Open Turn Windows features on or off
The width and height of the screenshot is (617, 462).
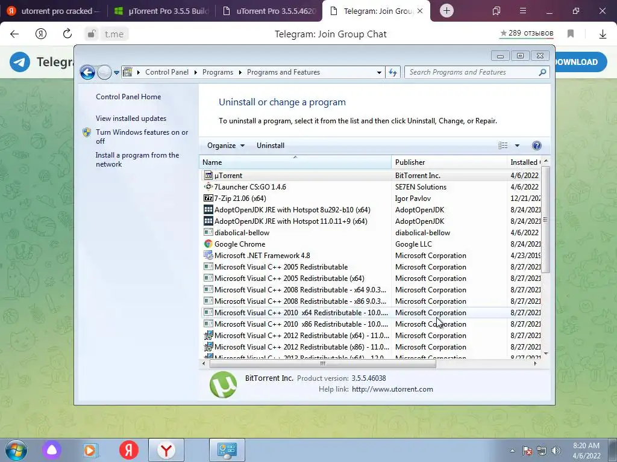pos(142,137)
